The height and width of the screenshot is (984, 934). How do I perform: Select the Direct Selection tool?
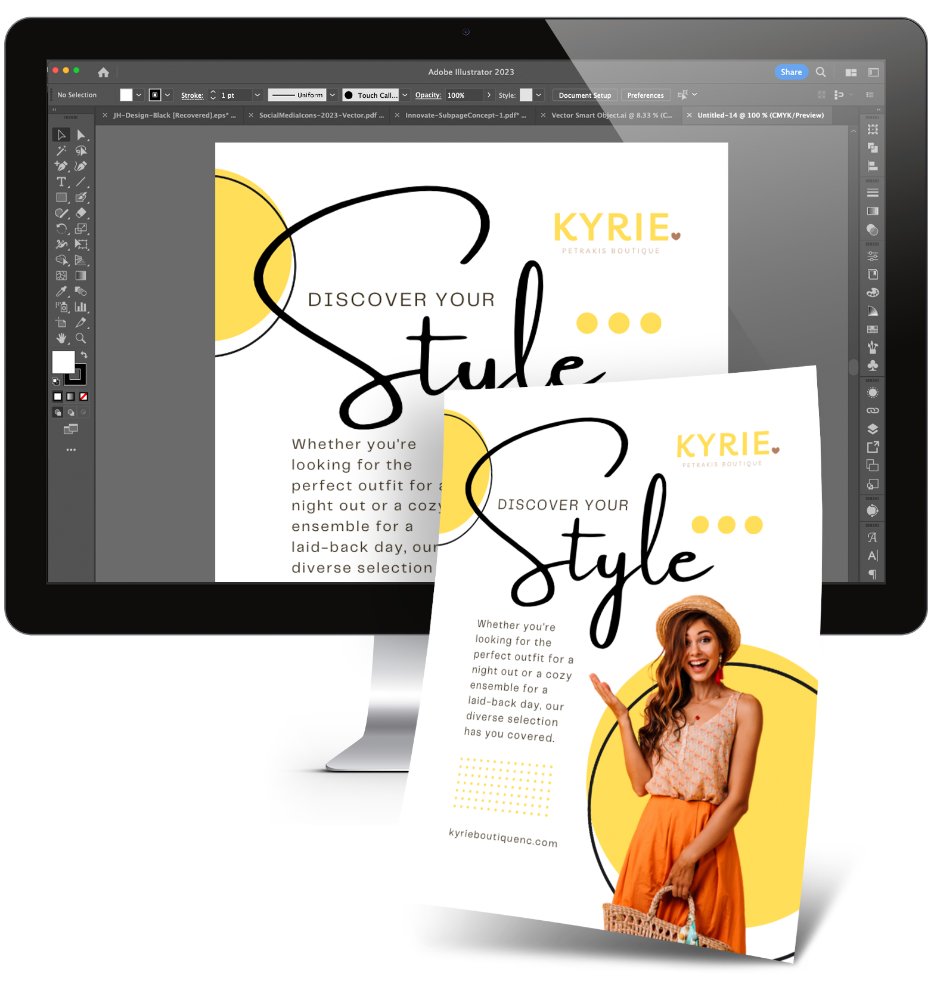pos(81,135)
